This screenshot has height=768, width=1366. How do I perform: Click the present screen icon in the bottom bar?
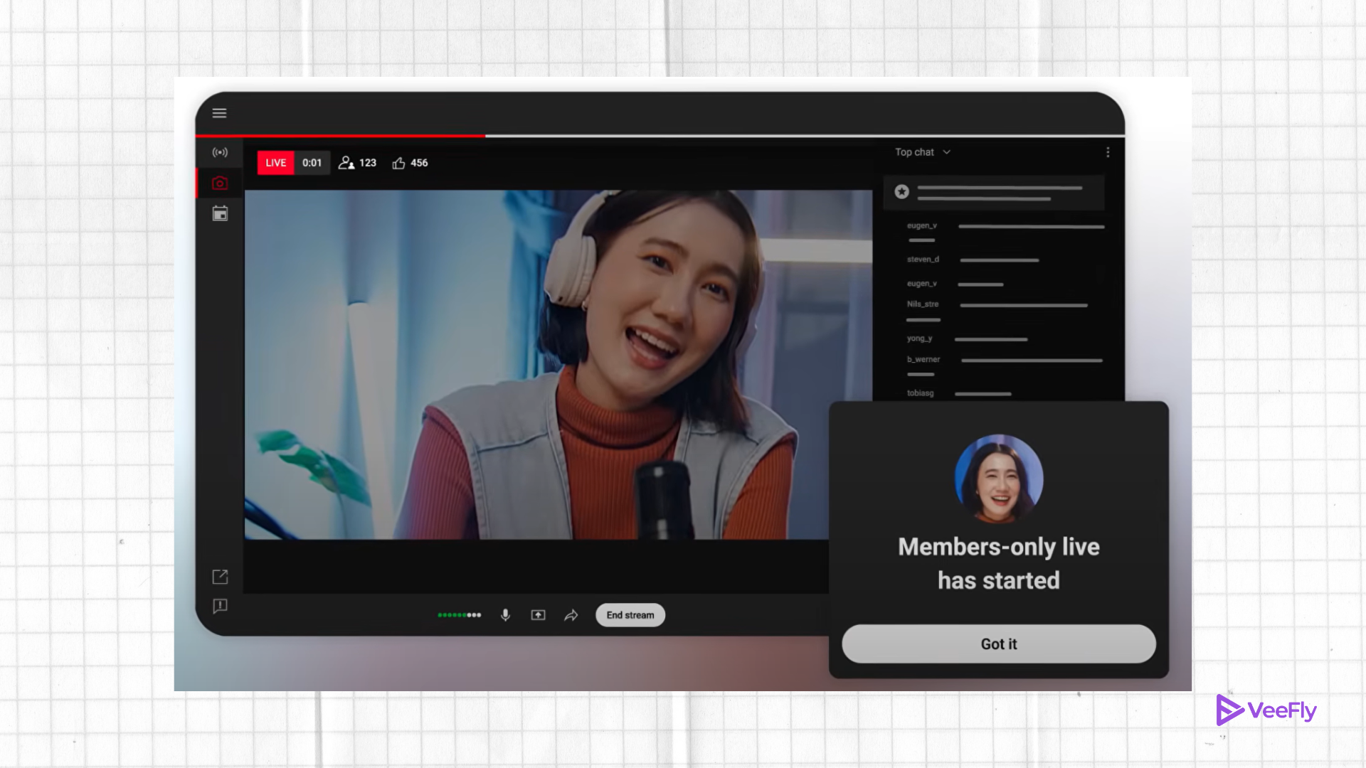point(538,614)
